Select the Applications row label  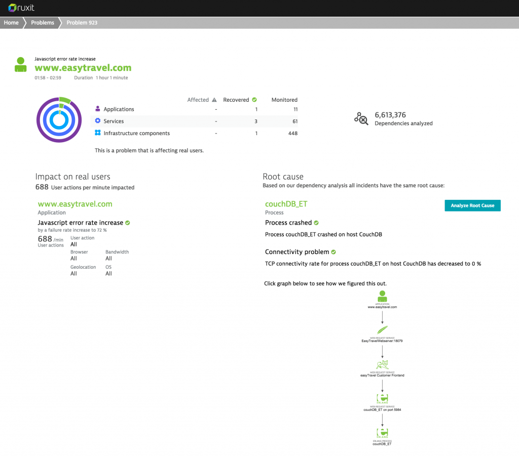[119, 109]
